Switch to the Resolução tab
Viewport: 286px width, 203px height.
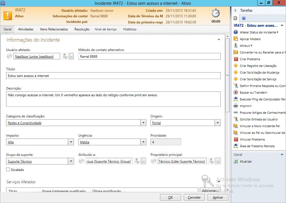coord(82,29)
